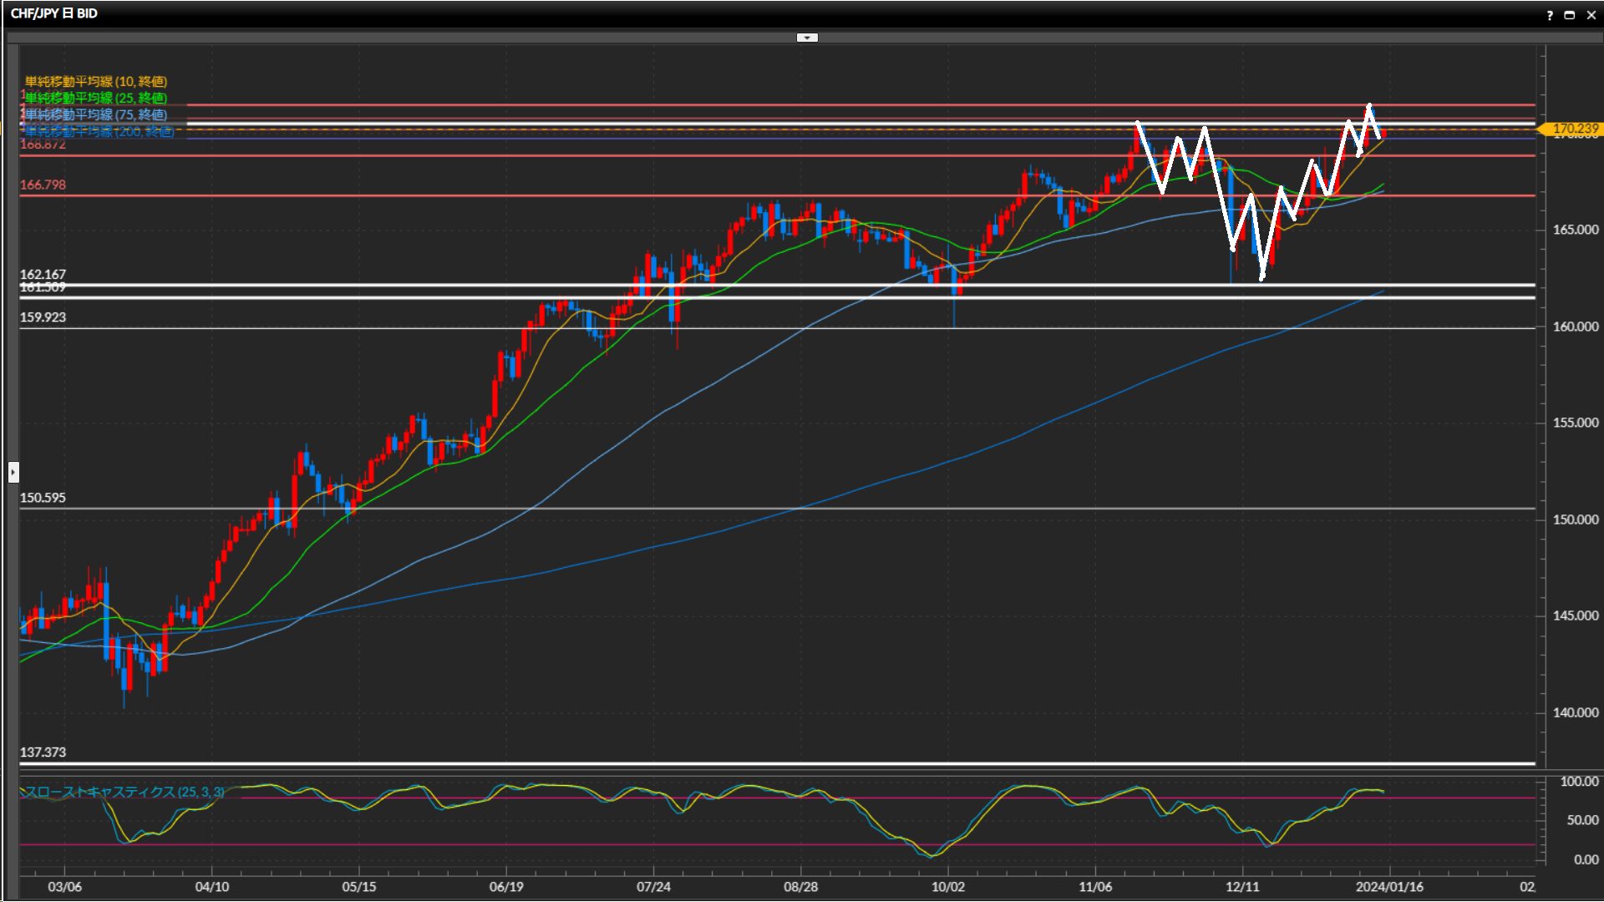Screen dimensions: 1604x902
Task: Click the 2024/01/16 date on time axis
Action: click(x=1389, y=887)
